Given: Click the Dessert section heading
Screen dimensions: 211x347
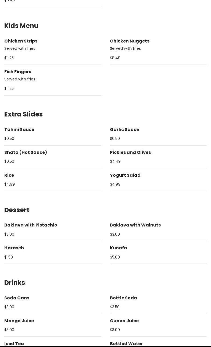Looking at the screenshot, I should (x=17, y=210).
